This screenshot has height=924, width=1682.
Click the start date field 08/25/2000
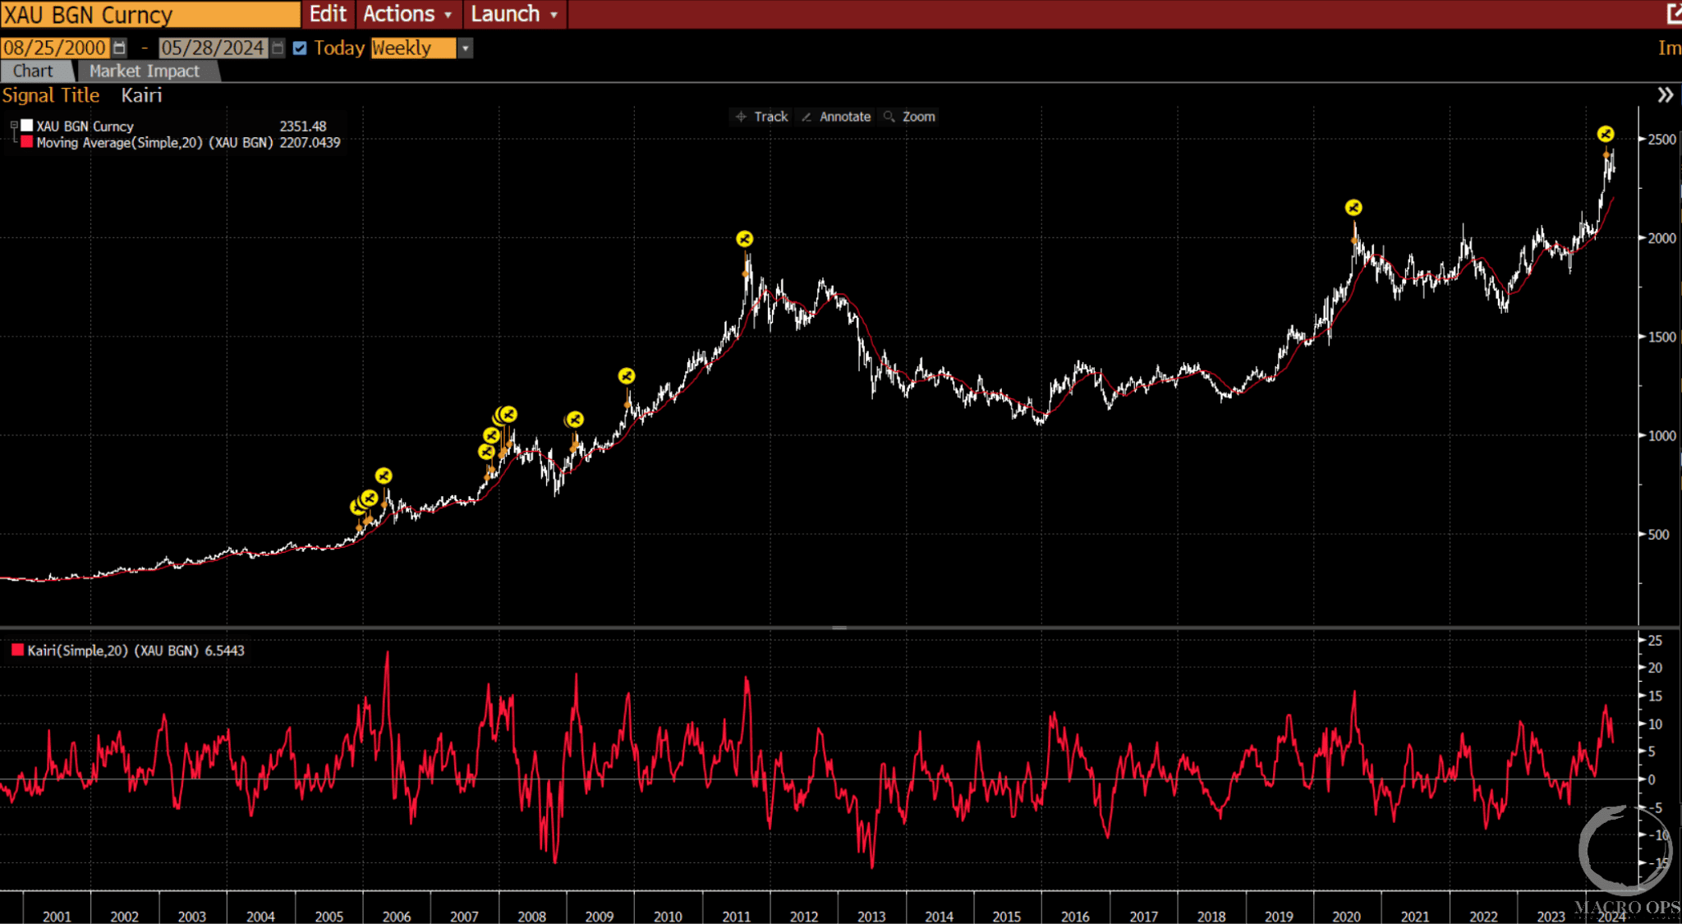tap(54, 48)
